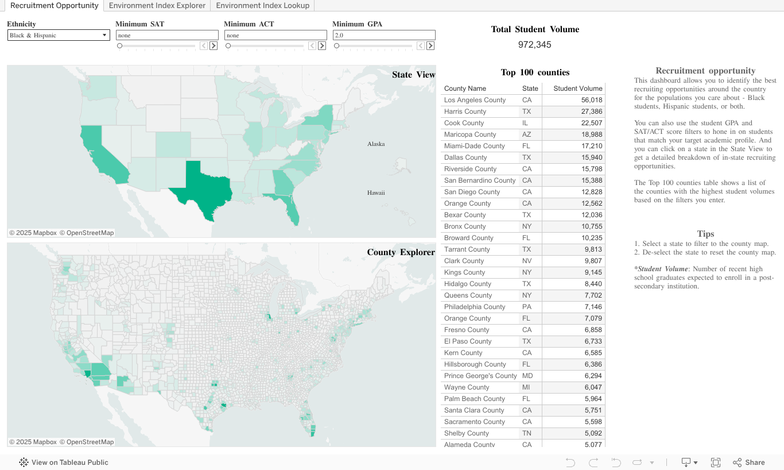Enter full screen mode via toolbar icon

[716, 463]
